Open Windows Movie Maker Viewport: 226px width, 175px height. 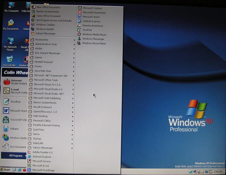pyautogui.click(x=92, y=43)
